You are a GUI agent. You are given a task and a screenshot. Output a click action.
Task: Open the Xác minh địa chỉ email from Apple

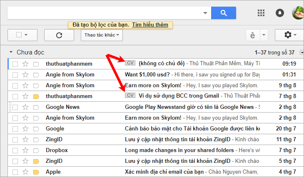coord(164,172)
